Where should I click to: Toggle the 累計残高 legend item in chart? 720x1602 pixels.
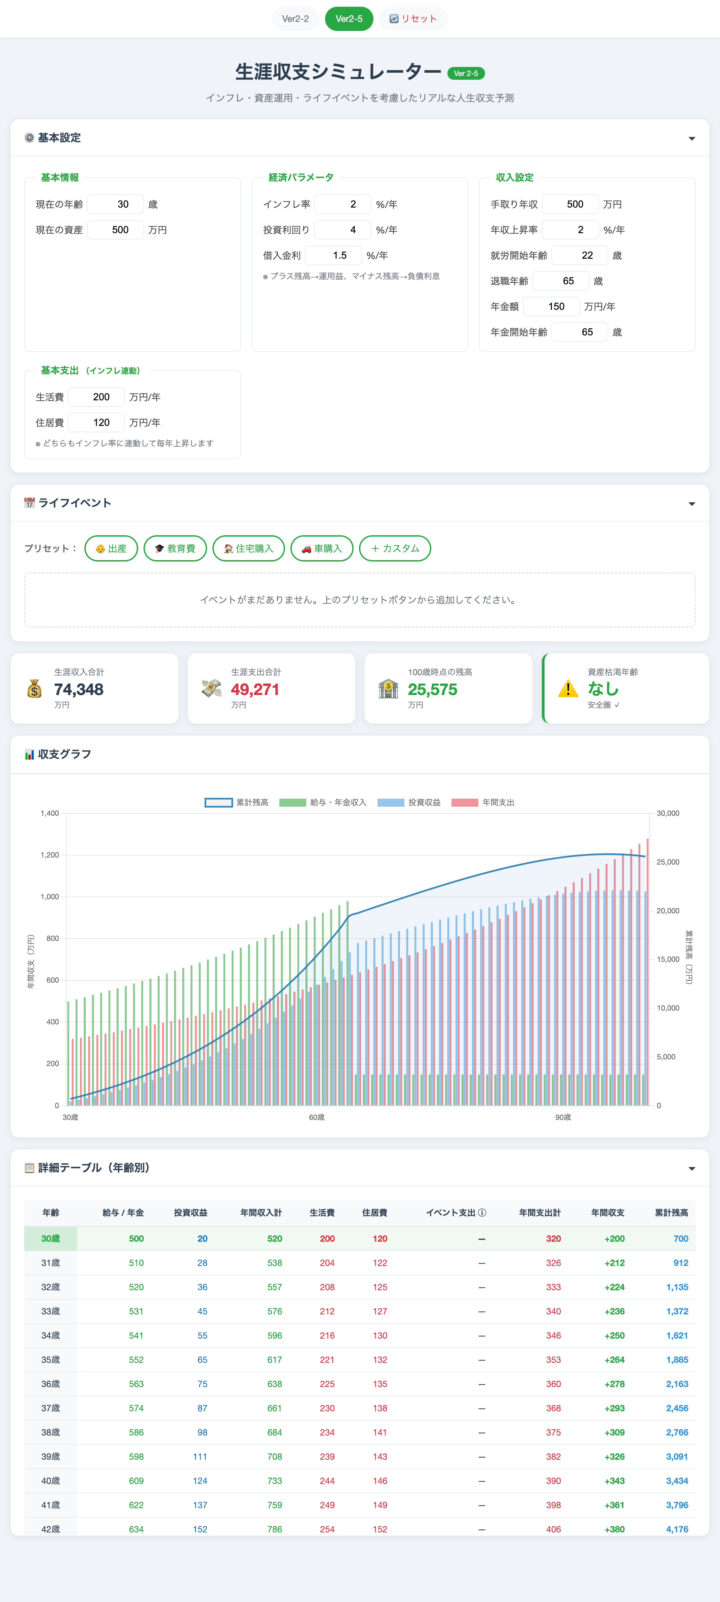pyautogui.click(x=237, y=802)
